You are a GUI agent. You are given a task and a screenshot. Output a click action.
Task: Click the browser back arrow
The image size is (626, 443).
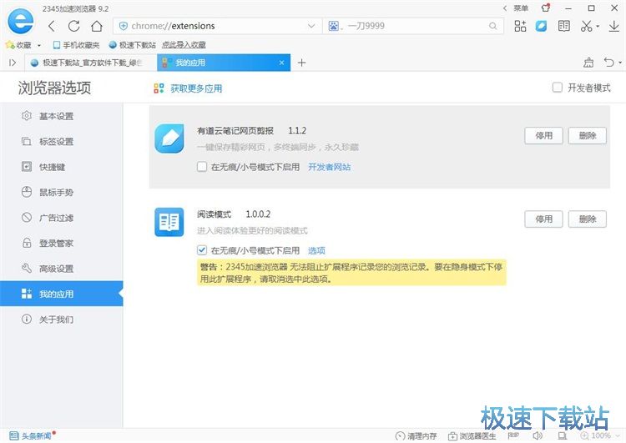[52, 27]
